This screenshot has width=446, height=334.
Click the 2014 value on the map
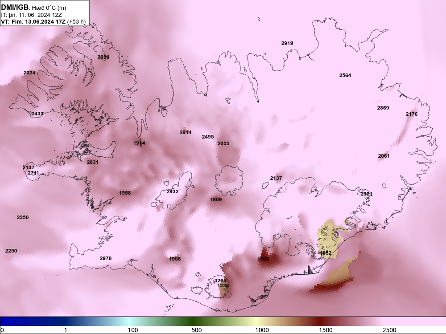[x=186, y=132]
